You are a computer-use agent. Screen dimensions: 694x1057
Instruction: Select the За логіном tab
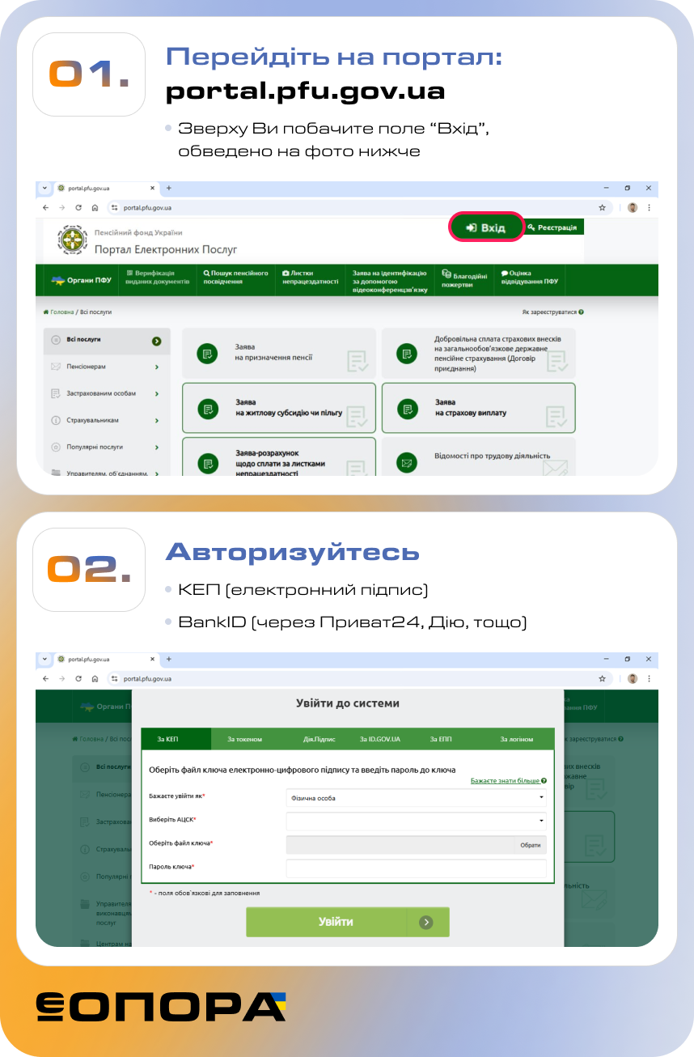click(516, 739)
